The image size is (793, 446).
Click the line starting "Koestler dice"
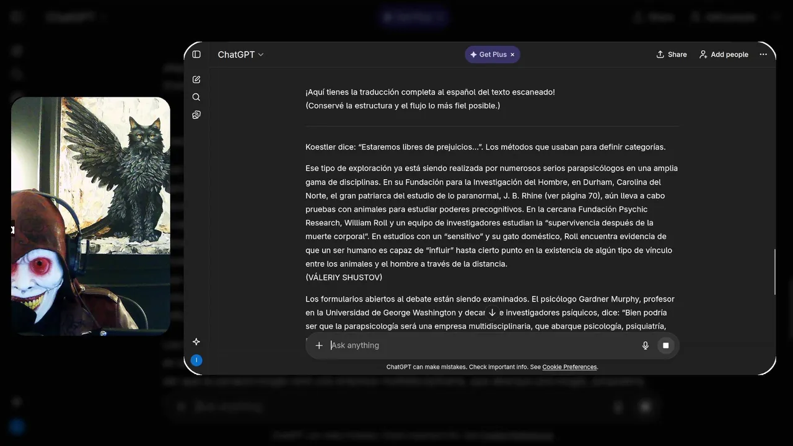click(486, 147)
